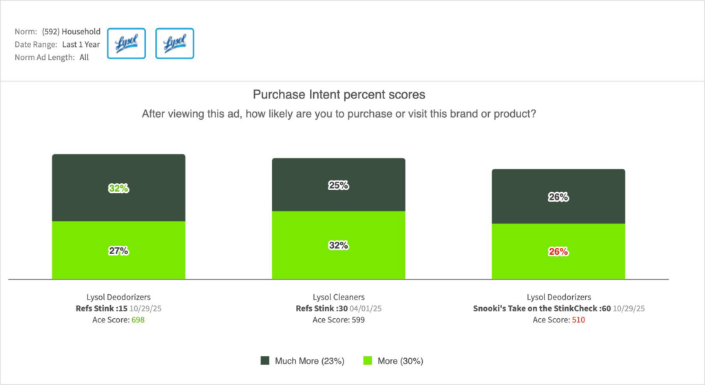Screen dimensions: 705x385
Task: Click the second Lysol logo thumbnail
Action: coord(174,43)
